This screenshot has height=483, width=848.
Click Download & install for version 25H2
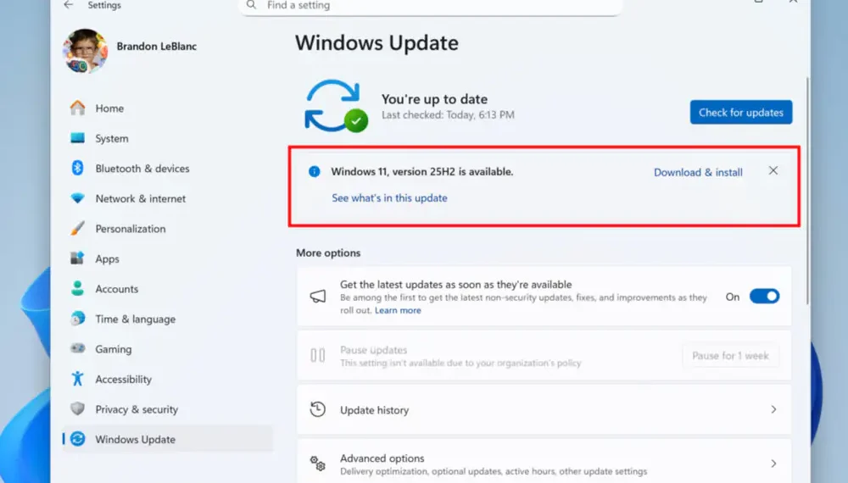point(698,172)
